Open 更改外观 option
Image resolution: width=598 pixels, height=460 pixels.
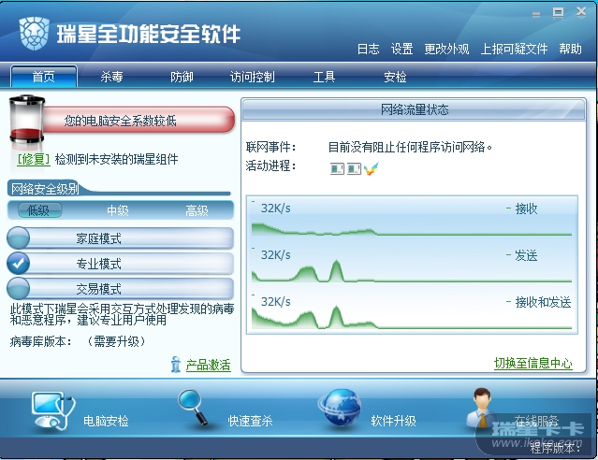[446, 49]
